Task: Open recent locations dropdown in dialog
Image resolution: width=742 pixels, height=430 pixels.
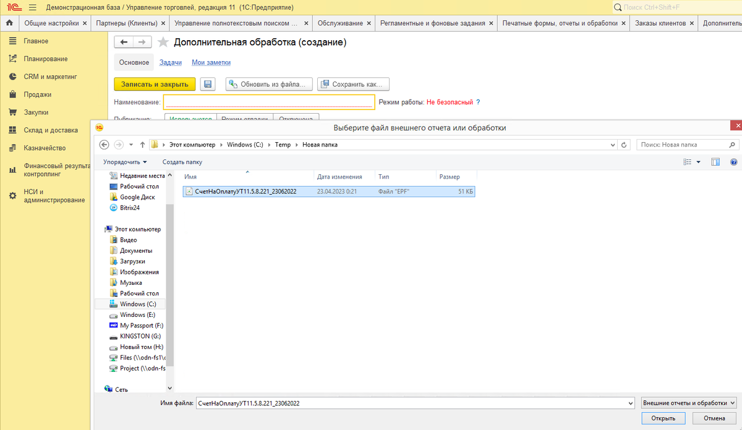Action: [130, 145]
